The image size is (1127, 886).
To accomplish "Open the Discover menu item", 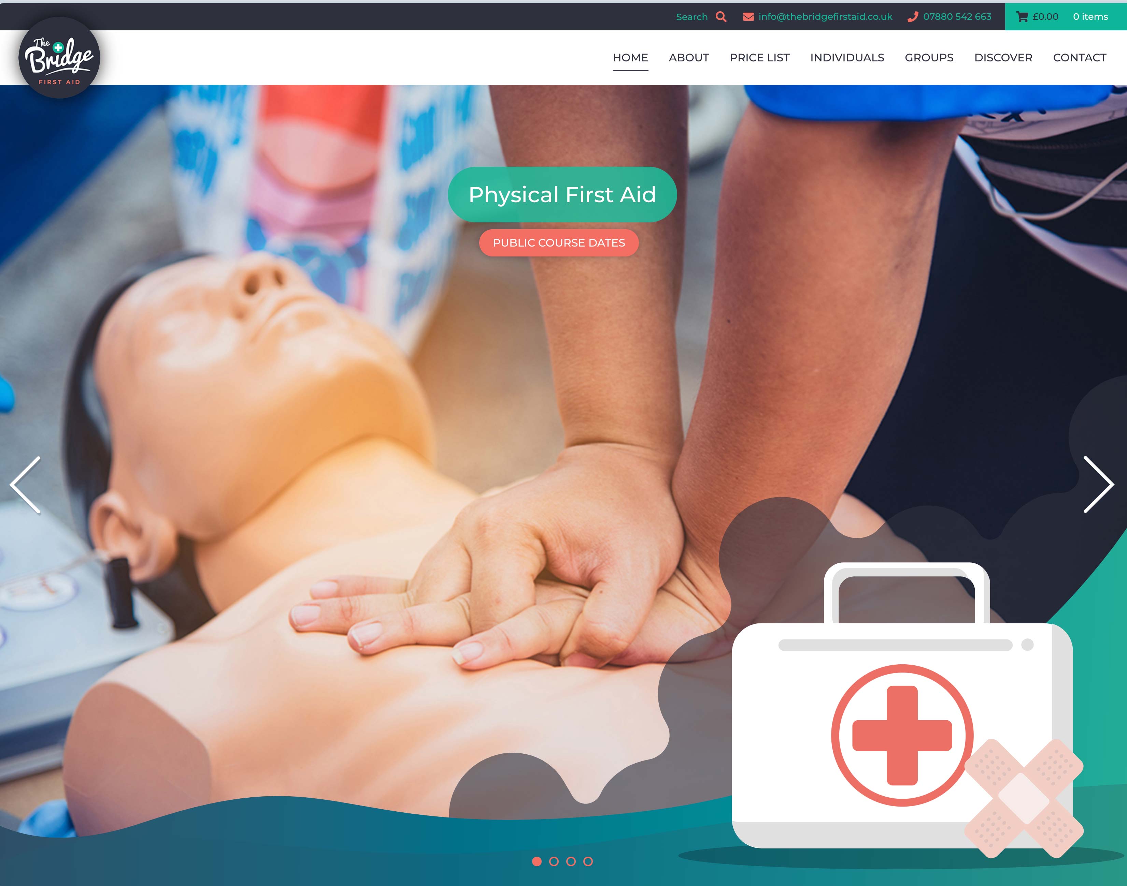I will [1003, 58].
